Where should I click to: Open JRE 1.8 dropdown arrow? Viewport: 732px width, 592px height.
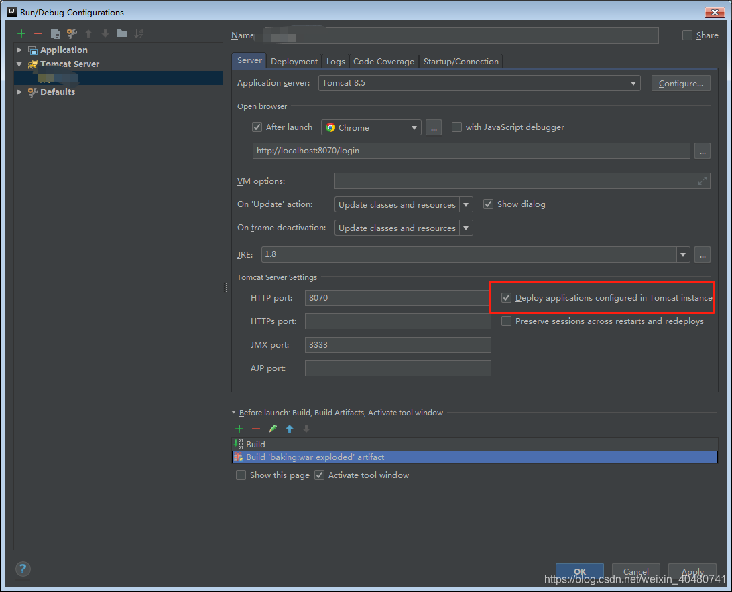pos(683,254)
